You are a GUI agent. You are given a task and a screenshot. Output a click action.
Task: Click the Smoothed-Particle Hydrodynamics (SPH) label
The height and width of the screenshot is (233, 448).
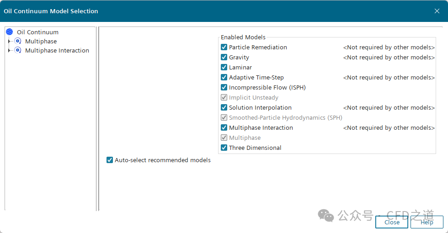click(x=285, y=117)
